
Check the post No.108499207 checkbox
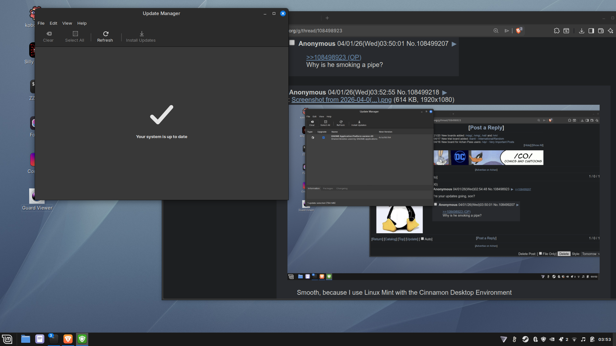(x=292, y=43)
